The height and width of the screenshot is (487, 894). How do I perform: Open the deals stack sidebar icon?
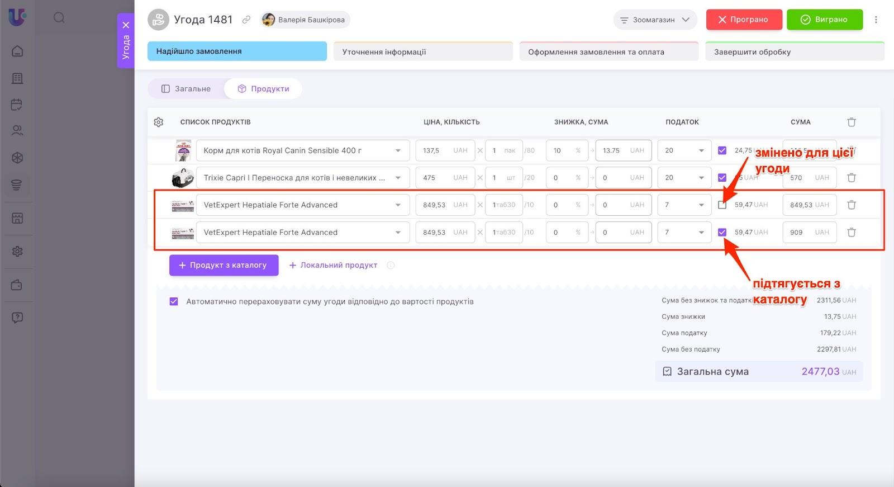17,185
